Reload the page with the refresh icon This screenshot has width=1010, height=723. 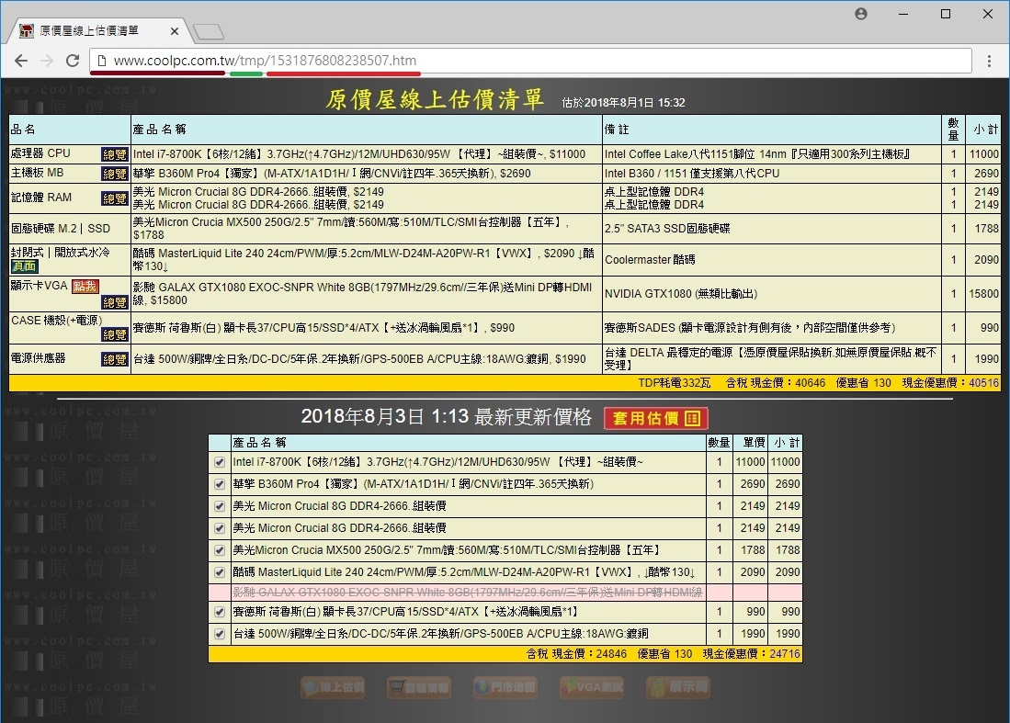pos(73,61)
